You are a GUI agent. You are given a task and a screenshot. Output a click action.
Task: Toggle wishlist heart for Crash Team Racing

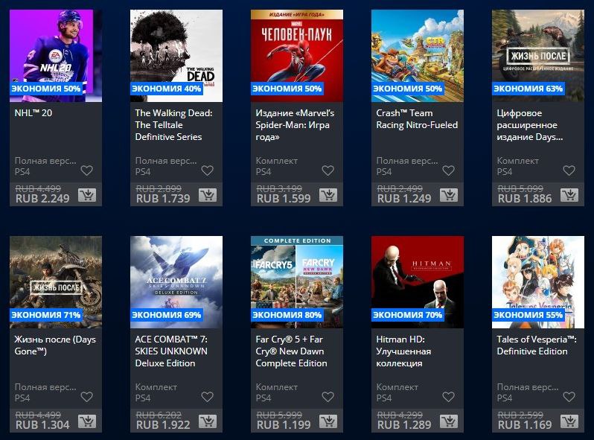point(449,170)
